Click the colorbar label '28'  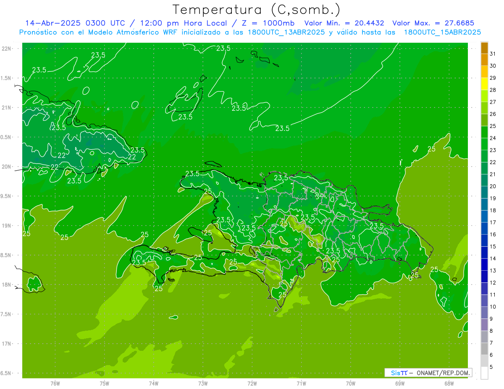click(x=493, y=90)
